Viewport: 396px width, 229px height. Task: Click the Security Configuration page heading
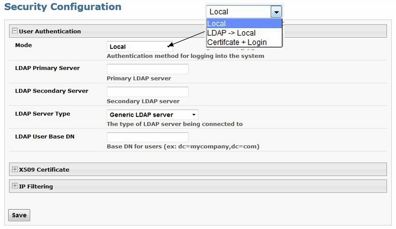point(63,7)
